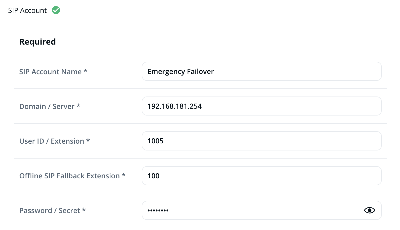Click the Required section heading
Viewport: 400px width, 230px height.
coord(37,42)
